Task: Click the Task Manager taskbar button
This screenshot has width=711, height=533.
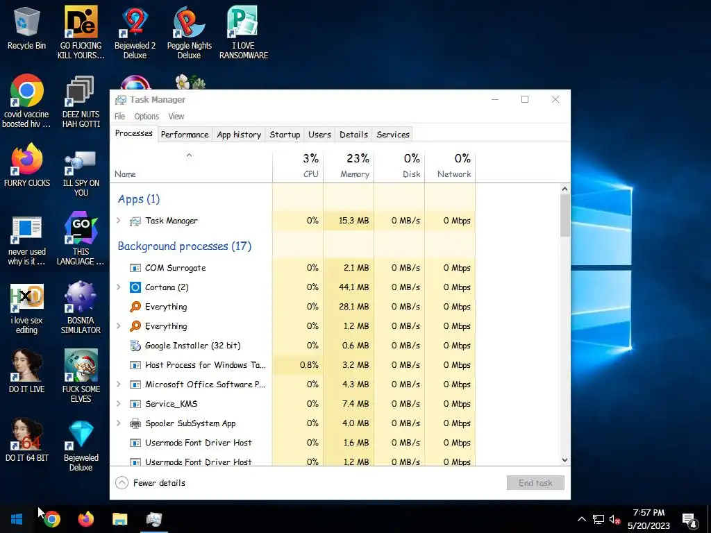Action: [x=153, y=518]
